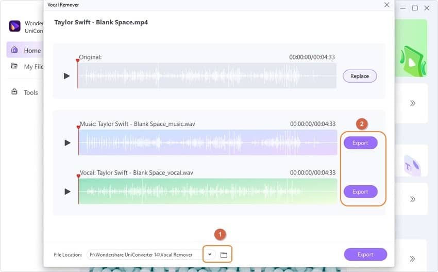438x272 pixels.
Task: Click the green video card in main window
Action: [x=411, y=48]
